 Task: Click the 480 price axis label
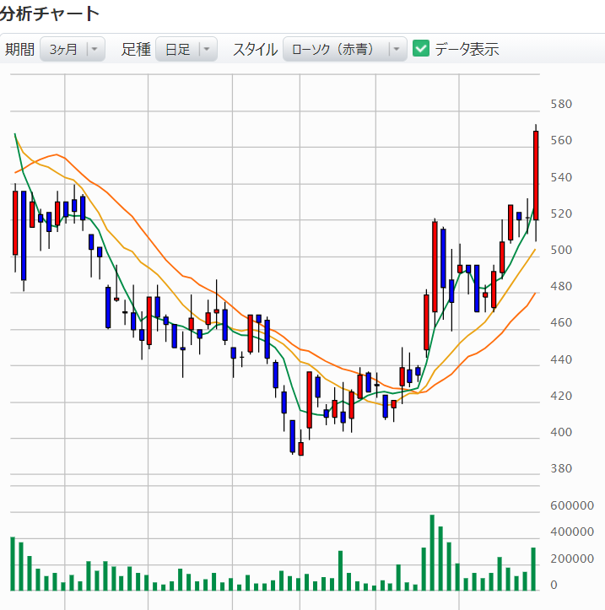[x=561, y=286]
